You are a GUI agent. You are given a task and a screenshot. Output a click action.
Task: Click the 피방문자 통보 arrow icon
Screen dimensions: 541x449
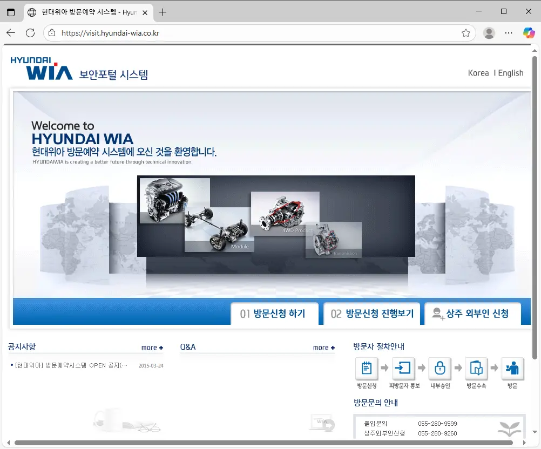click(x=403, y=369)
